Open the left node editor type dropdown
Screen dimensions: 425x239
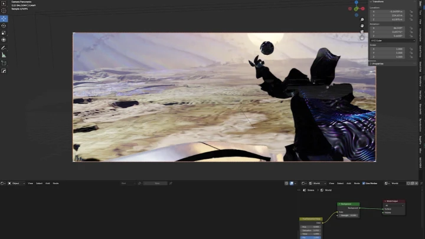tap(3, 184)
